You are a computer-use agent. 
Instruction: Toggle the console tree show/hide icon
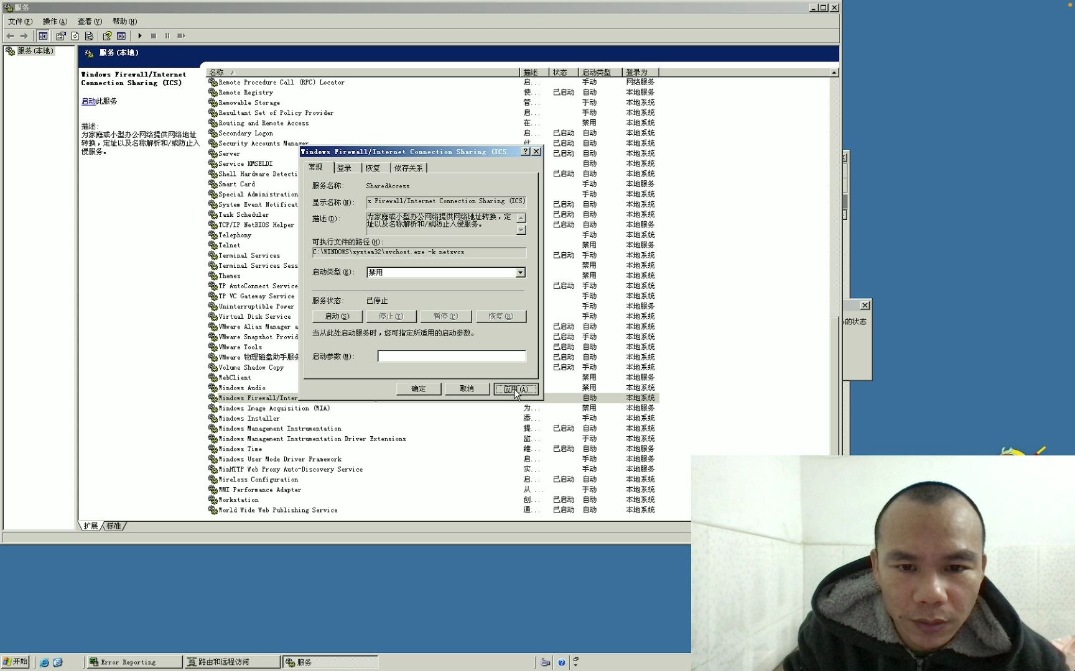click(43, 36)
